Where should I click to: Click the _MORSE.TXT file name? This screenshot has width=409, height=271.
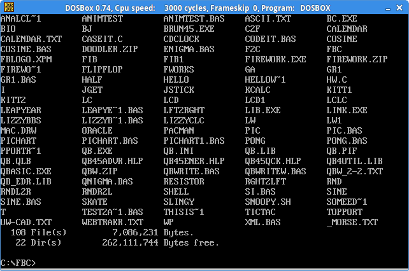[x=352, y=222]
